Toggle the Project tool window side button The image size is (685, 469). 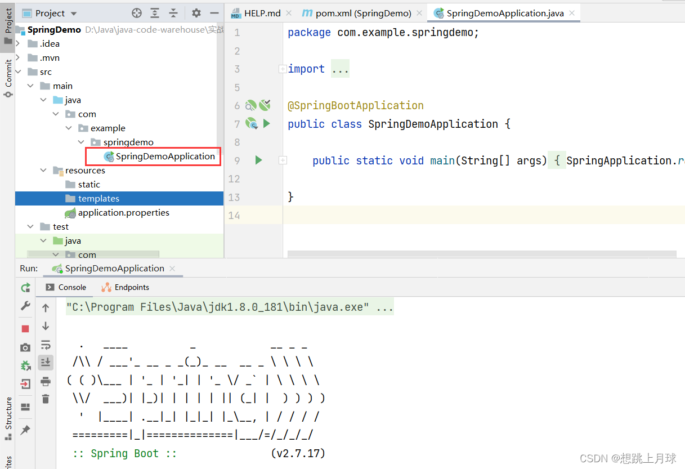coord(7,26)
